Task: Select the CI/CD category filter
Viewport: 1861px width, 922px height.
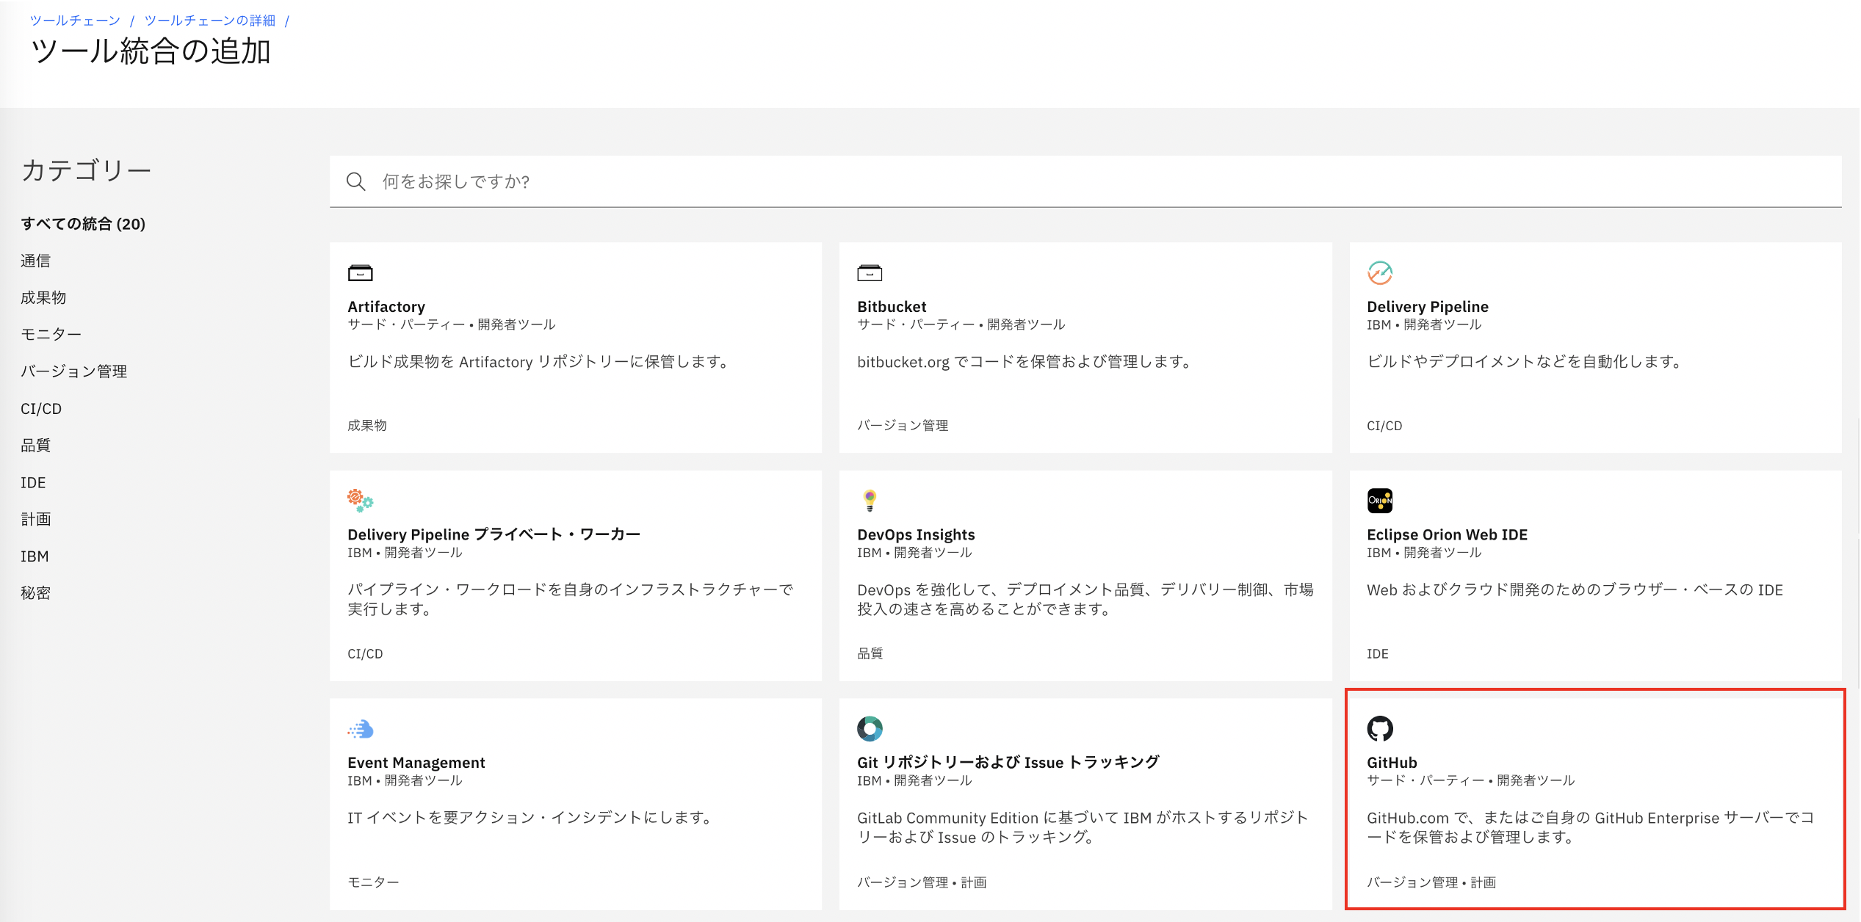Action: [41, 409]
